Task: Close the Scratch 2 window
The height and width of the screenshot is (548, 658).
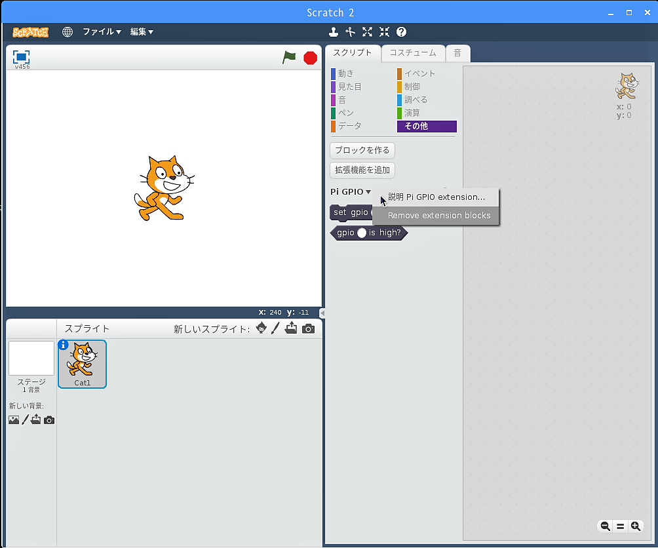Action: point(647,12)
